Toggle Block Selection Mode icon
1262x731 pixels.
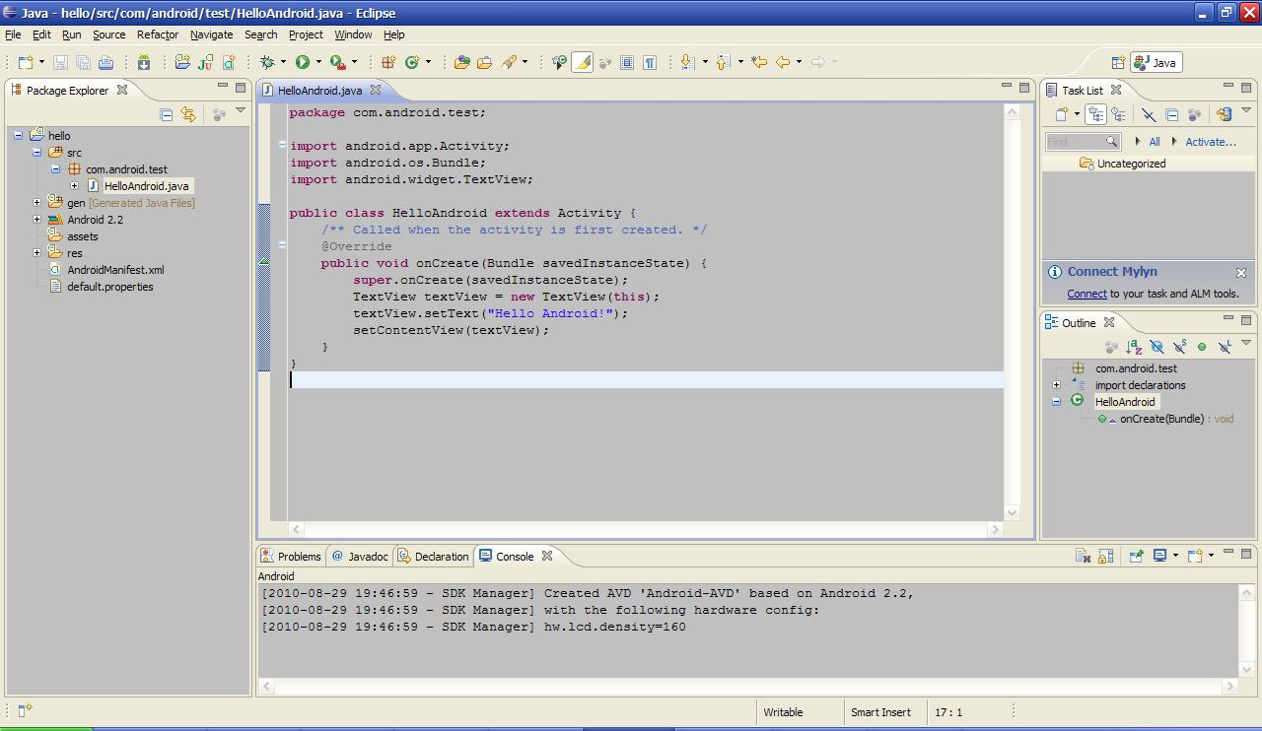pos(627,62)
